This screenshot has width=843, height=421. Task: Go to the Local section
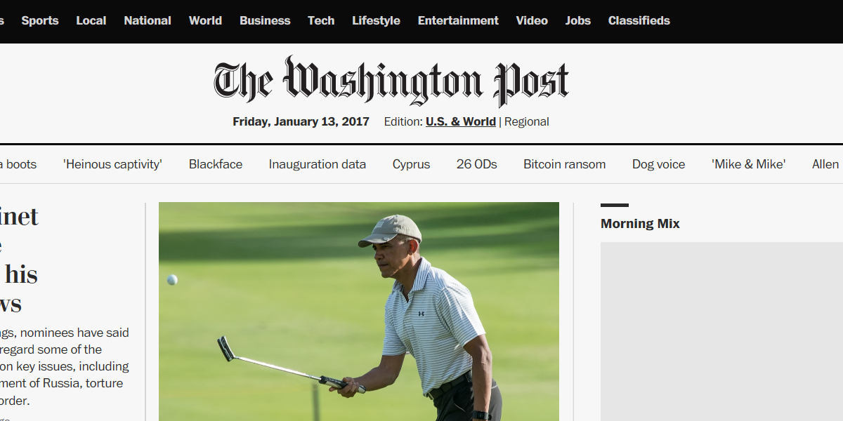[91, 20]
